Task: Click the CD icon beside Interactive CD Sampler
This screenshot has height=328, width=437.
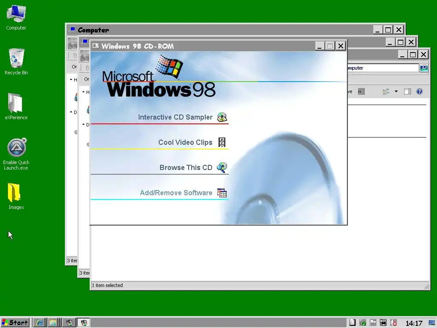Action: pyautogui.click(x=222, y=117)
